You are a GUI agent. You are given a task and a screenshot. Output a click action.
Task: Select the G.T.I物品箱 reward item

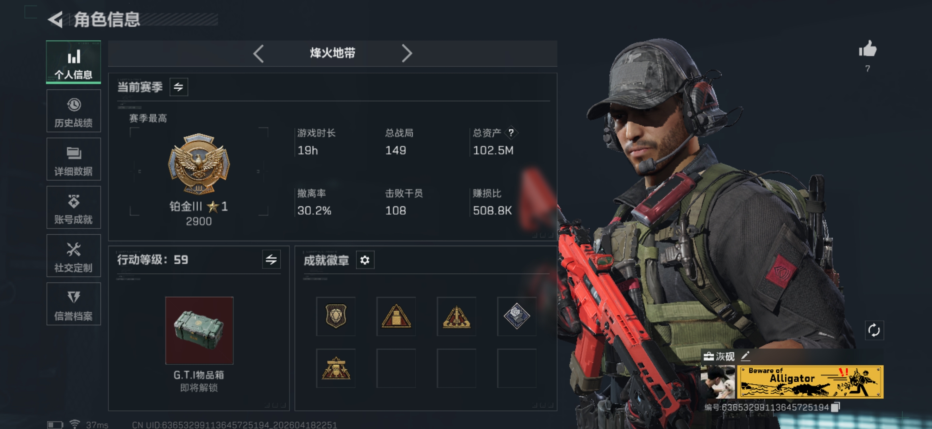[199, 330]
